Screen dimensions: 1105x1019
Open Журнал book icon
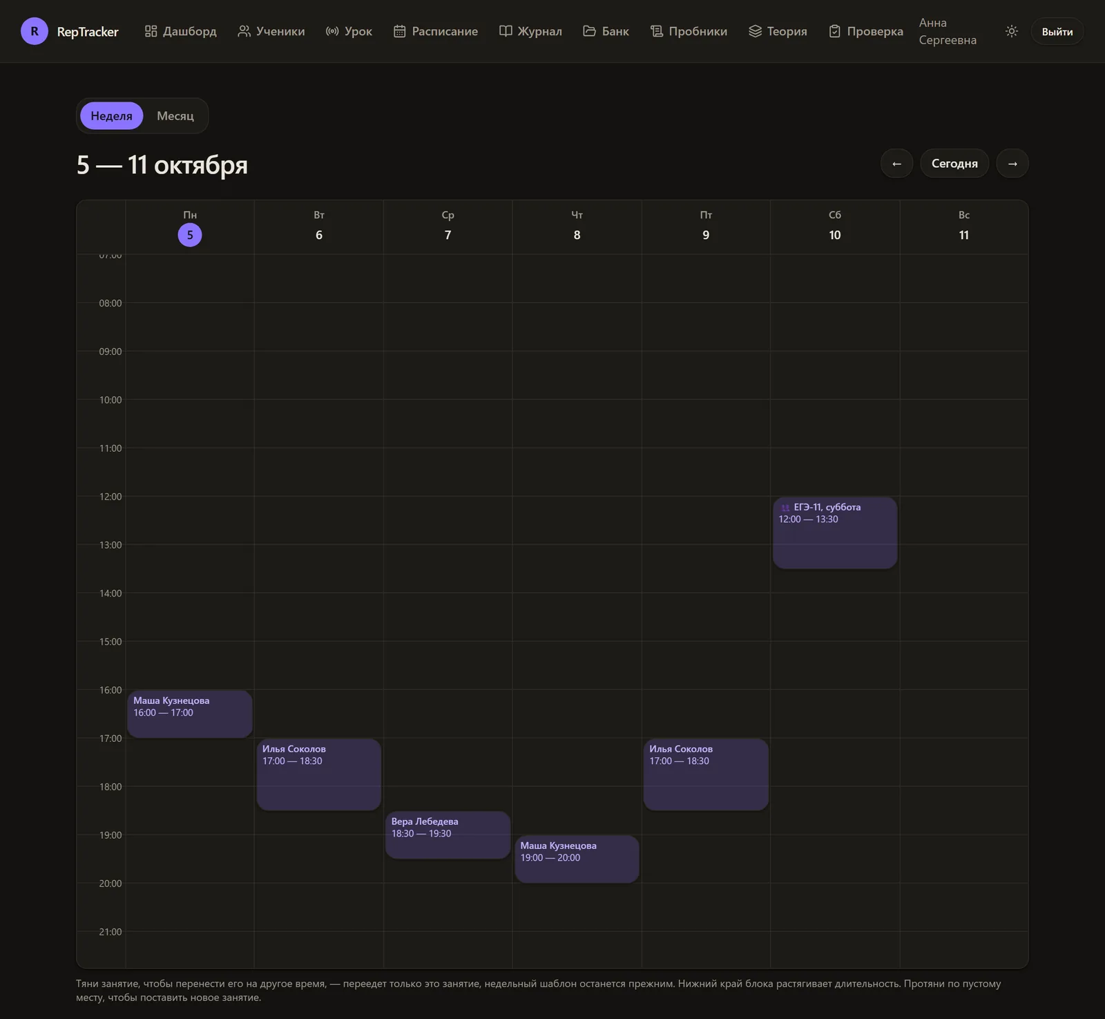click(x=506, y=31)
